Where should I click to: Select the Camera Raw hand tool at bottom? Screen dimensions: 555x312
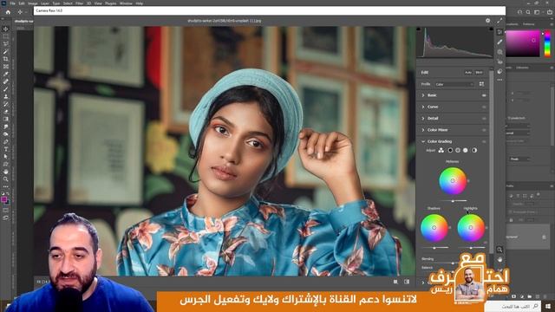[499, 260]
